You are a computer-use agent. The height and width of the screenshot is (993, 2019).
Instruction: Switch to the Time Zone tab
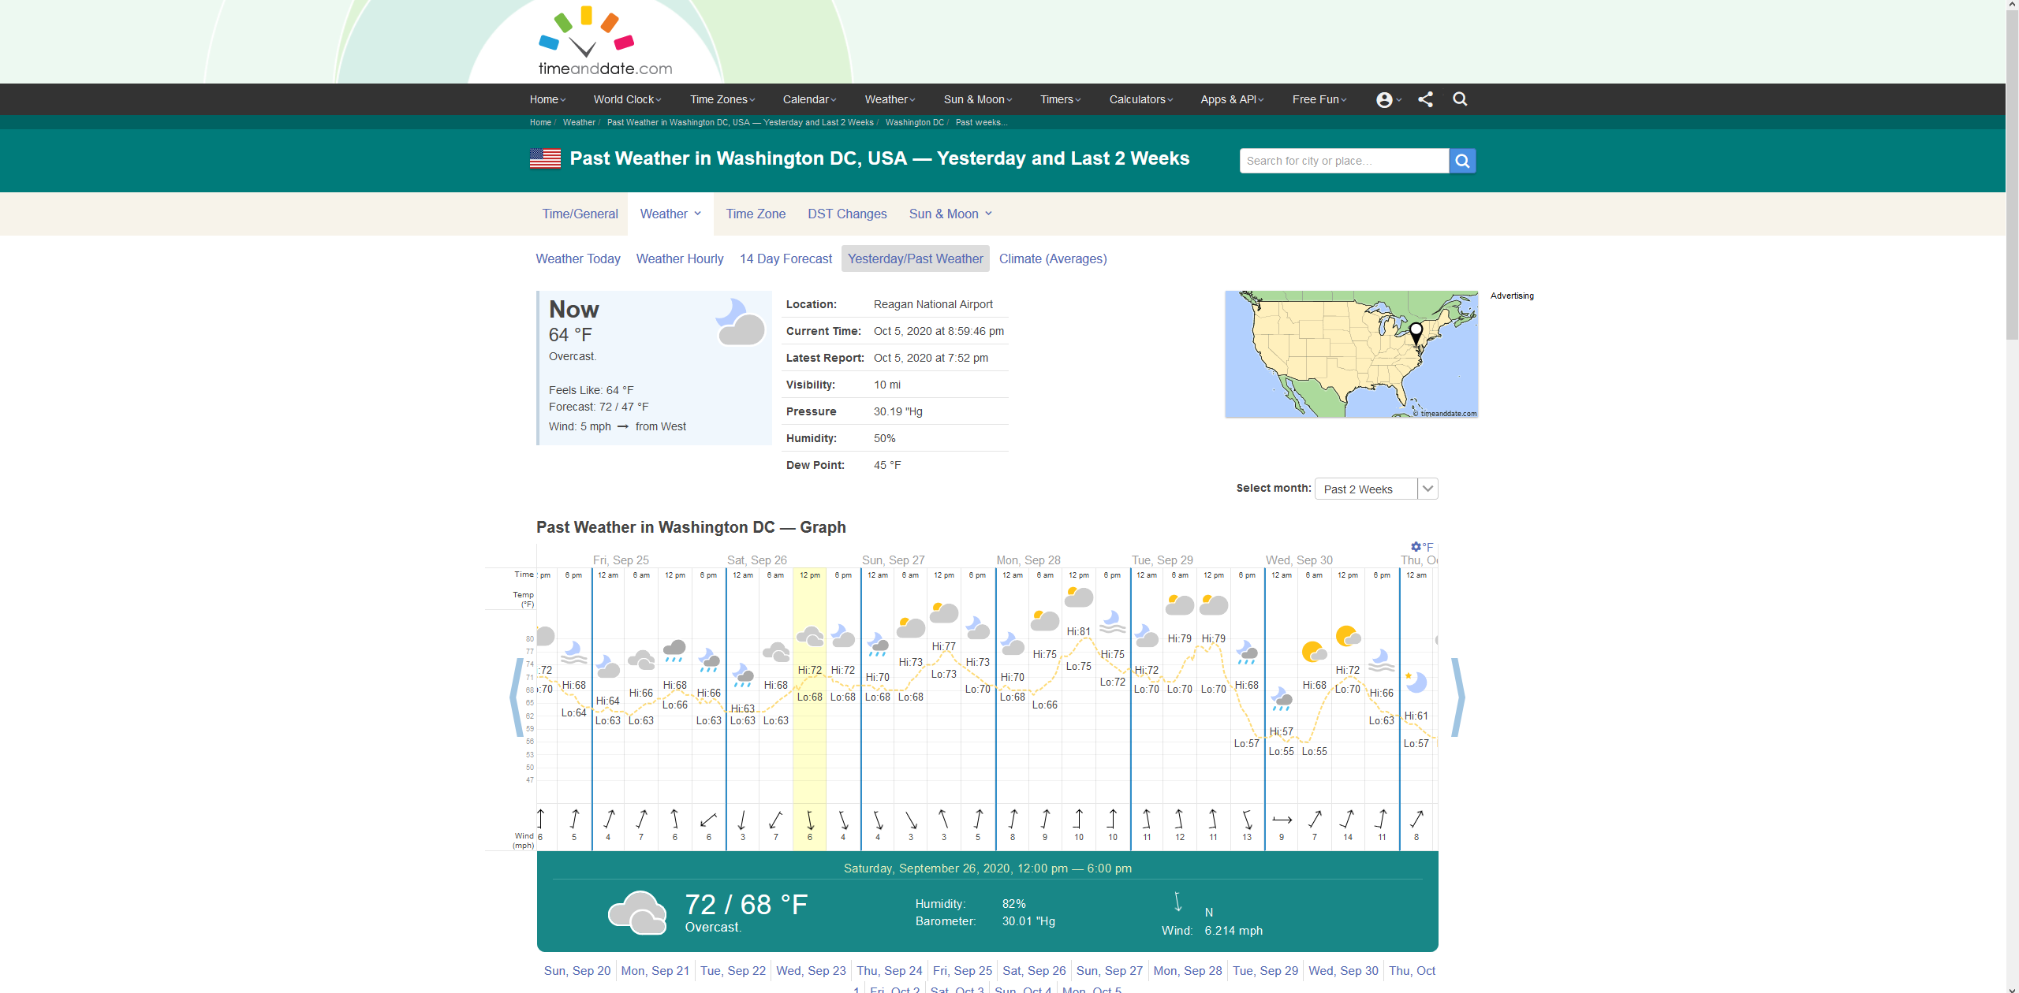(756, 214)
